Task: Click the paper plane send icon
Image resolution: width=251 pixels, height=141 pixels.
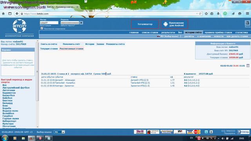Action: tap(233, 14)
